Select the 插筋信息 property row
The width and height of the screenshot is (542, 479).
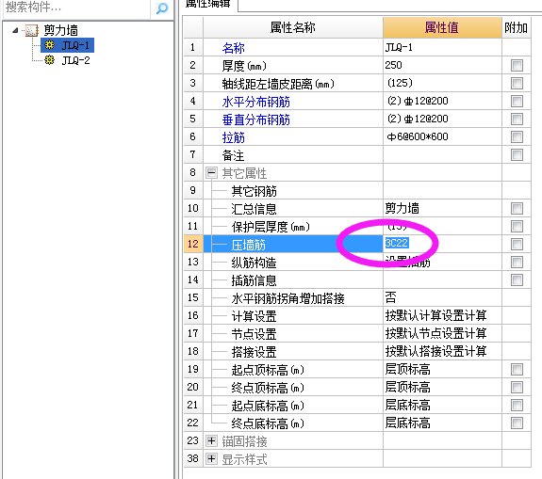tap(293, 279)
